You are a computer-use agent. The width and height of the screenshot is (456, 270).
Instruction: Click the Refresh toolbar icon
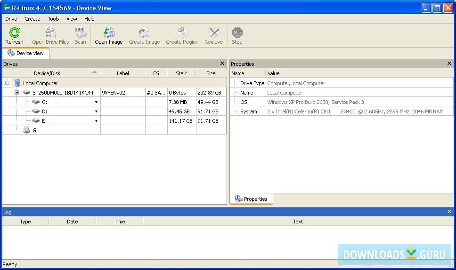(x=14, y=33)
